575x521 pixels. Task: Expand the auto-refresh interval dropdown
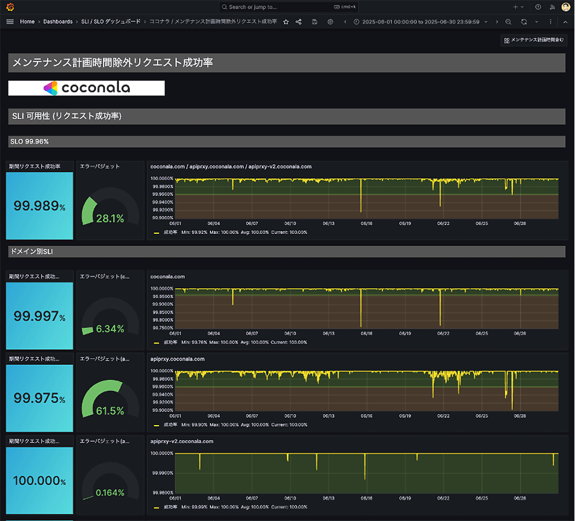point(536,22)
